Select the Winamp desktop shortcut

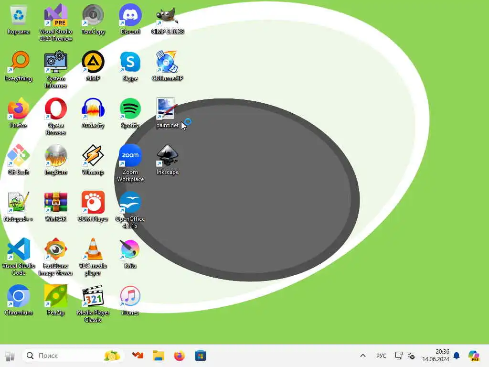93,160
